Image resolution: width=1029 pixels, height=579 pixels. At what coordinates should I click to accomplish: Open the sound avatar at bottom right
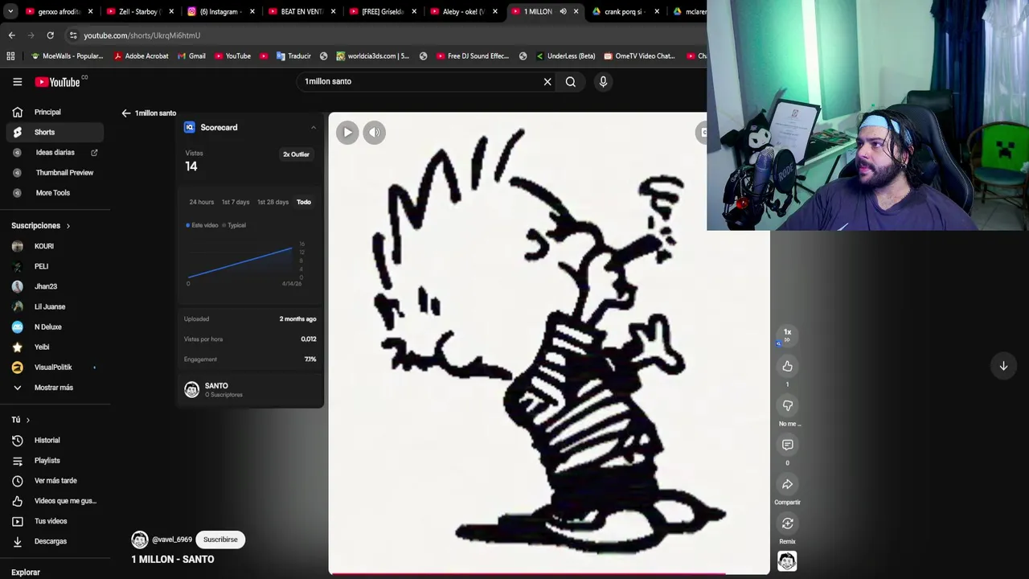pyautogui.click(x=787, y=561)
